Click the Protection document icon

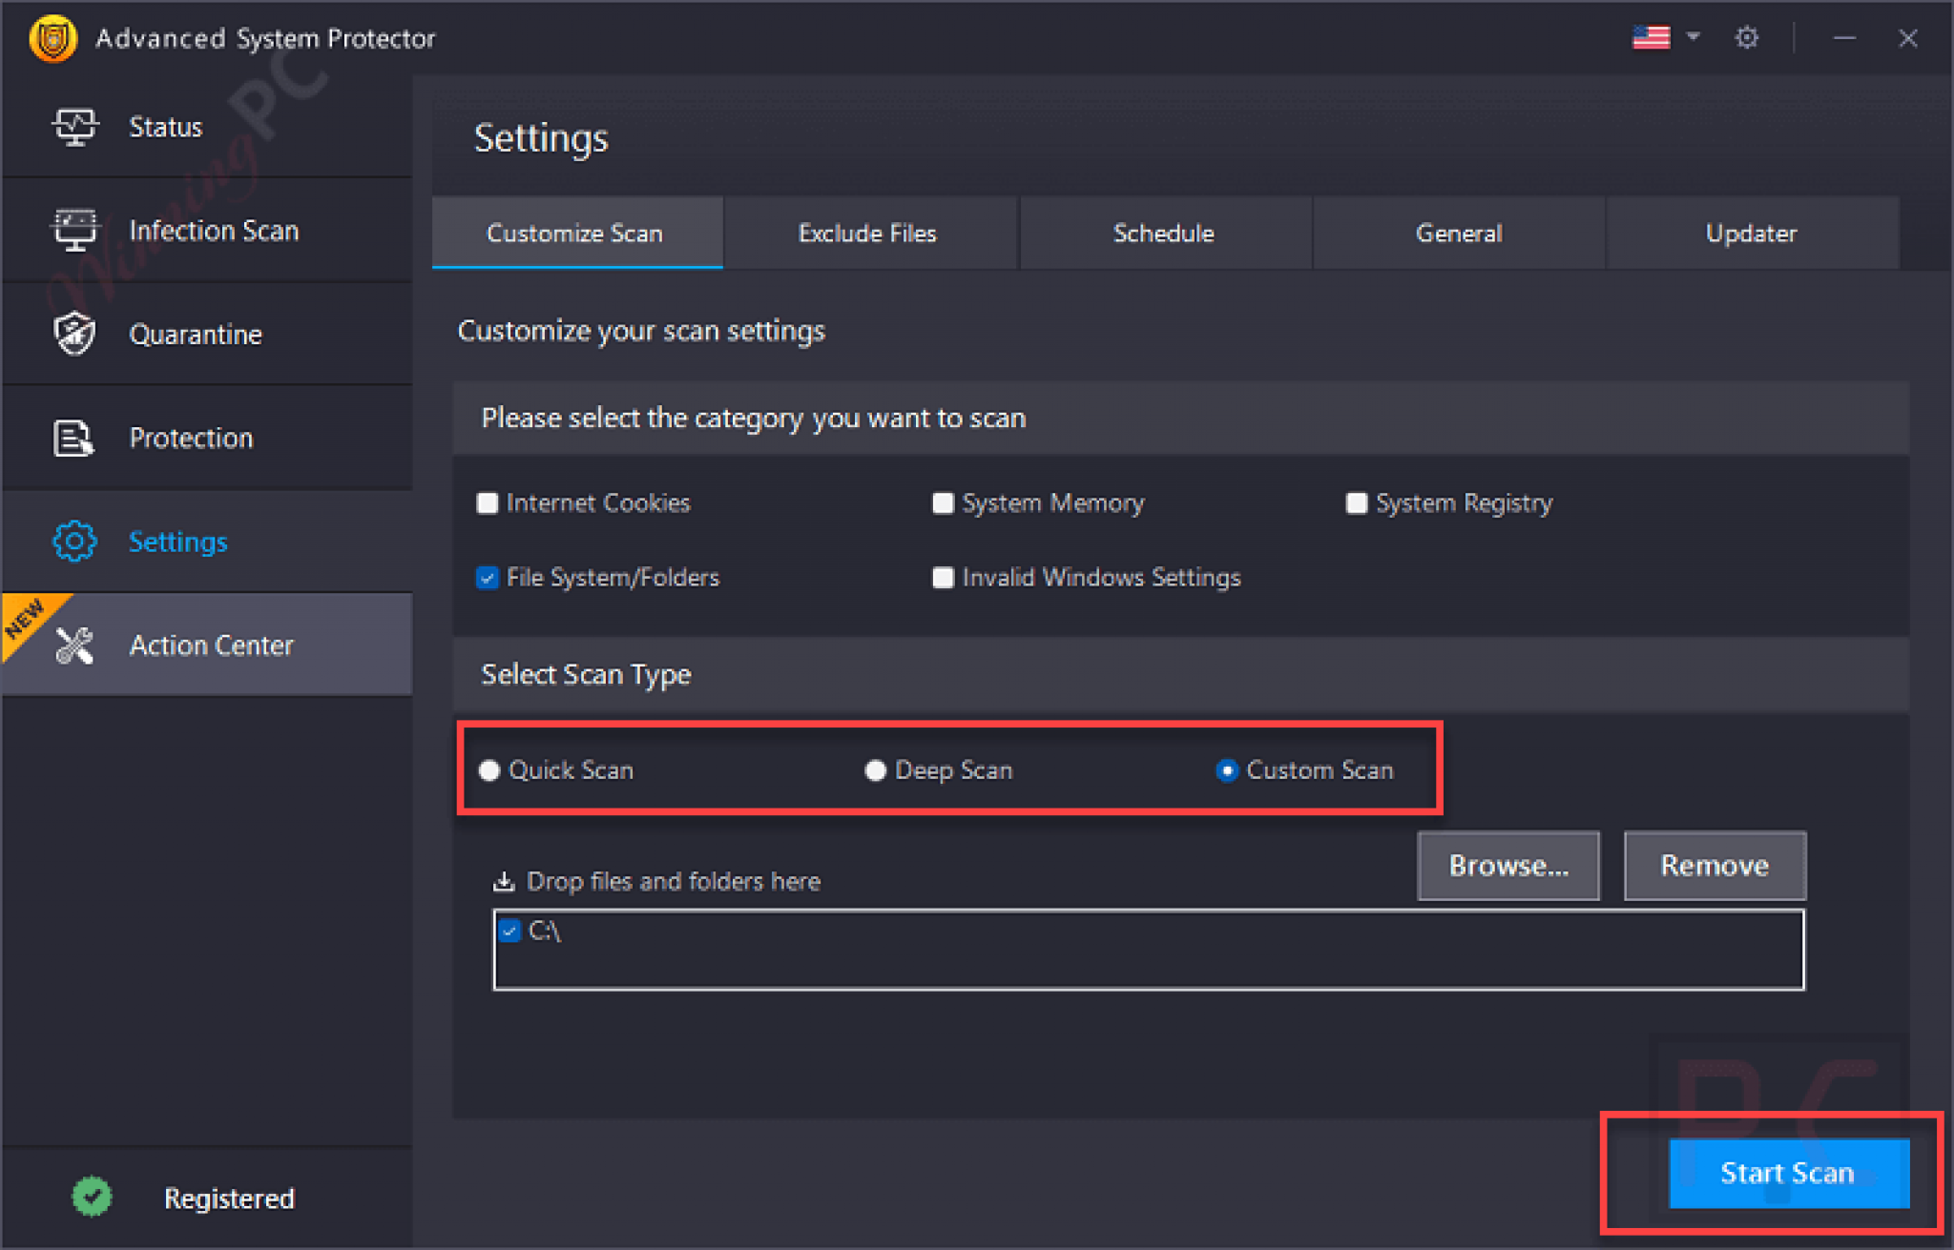pyautogui.click(x=73, y=438)
